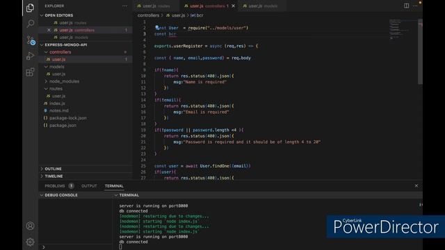Open user.js under controllers folder
Image resolution: width=445 pixels, height=250 pixels.
[x=86, y=60]
